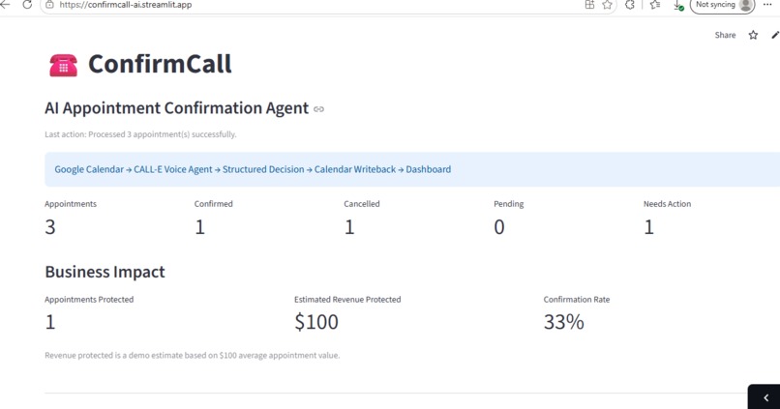Click the Last action processed status text
The image size is (780, 409).
pyautogui.click(x=140, y=134)
